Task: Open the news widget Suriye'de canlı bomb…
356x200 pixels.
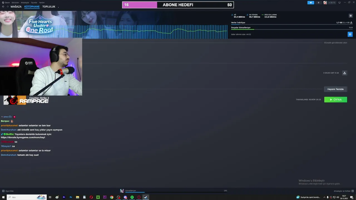Action: coord(308,197)
